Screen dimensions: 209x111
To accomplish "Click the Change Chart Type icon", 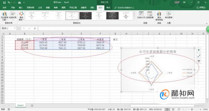I will (159, 16).
